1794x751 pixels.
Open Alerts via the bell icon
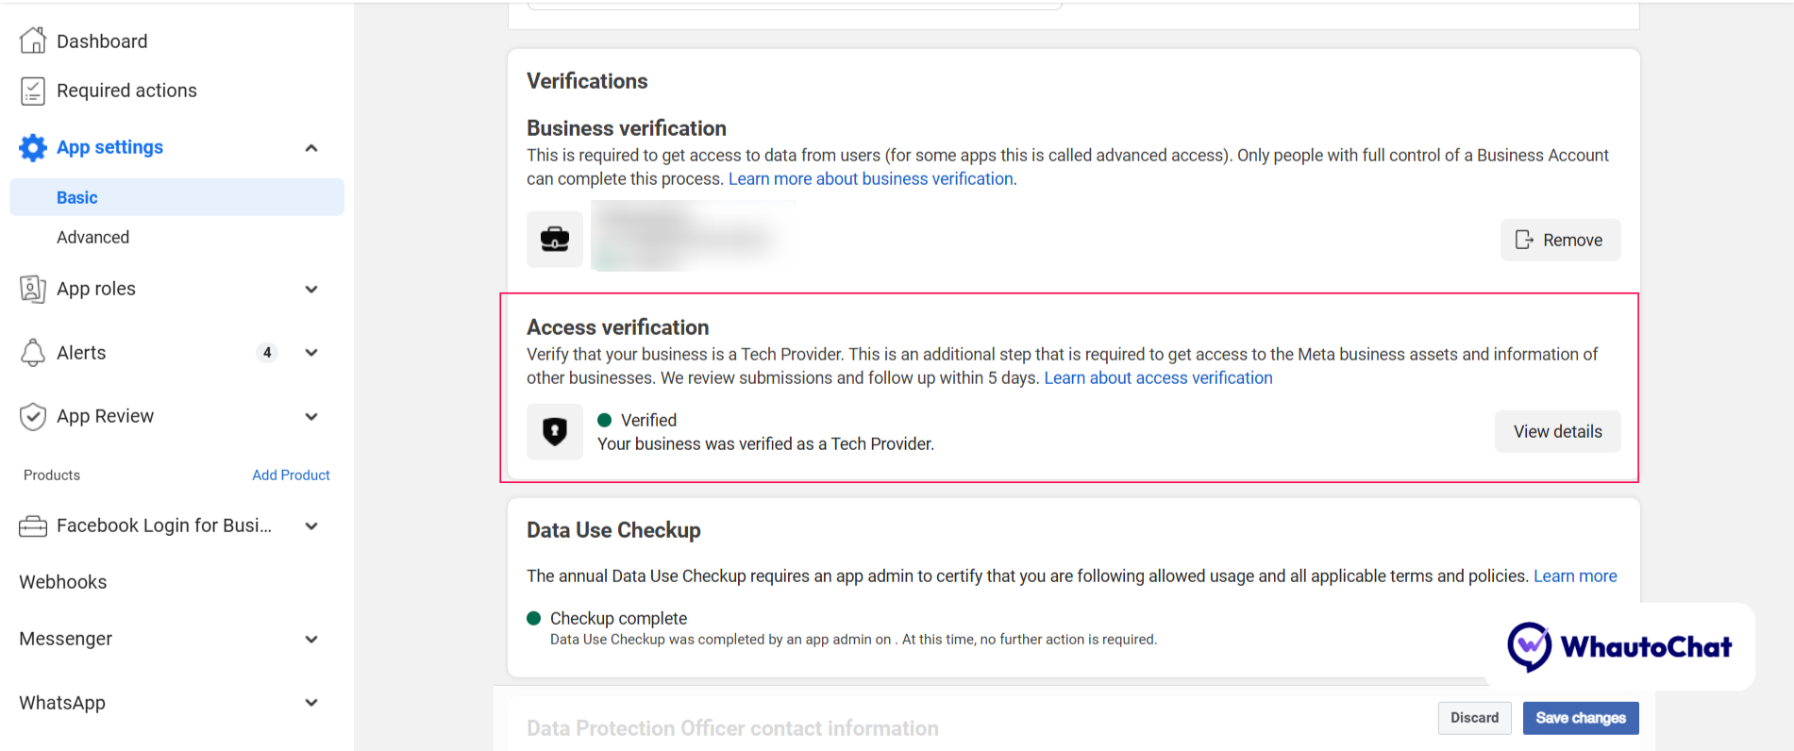(33, 352)
